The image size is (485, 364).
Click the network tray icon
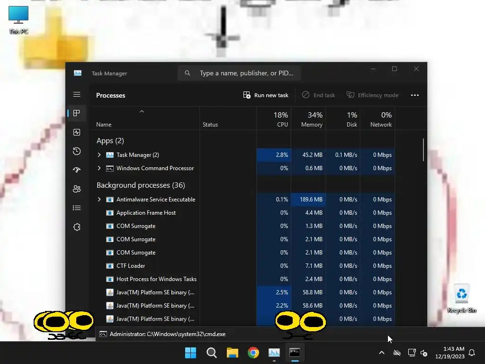point(412,353)
